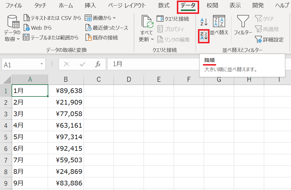Image resolution: width=291 pixels, height=190 pixels.
Task: Click the ascending sort (A→Z) icon
Action: click(204, 22)
